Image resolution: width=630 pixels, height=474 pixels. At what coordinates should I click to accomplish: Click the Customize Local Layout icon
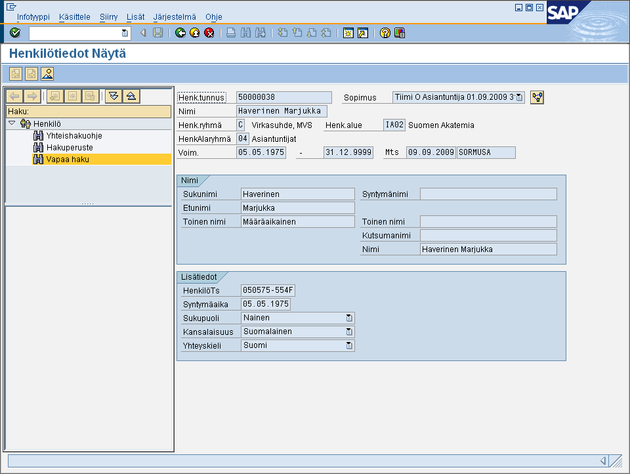(400, 33)
